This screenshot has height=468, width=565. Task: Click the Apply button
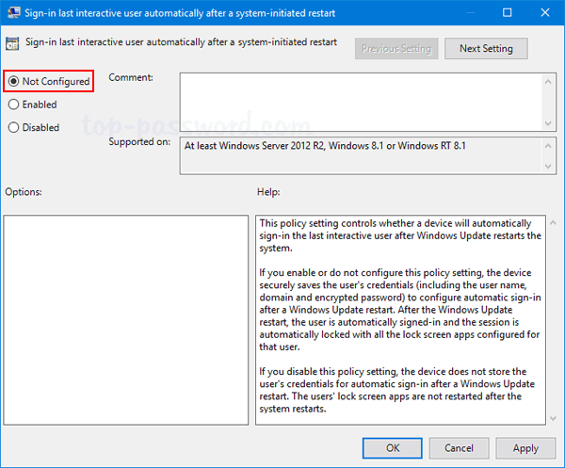(x=525, y=448)
